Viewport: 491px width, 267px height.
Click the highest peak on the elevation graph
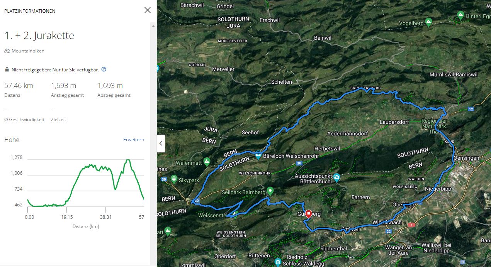[128, 160]
